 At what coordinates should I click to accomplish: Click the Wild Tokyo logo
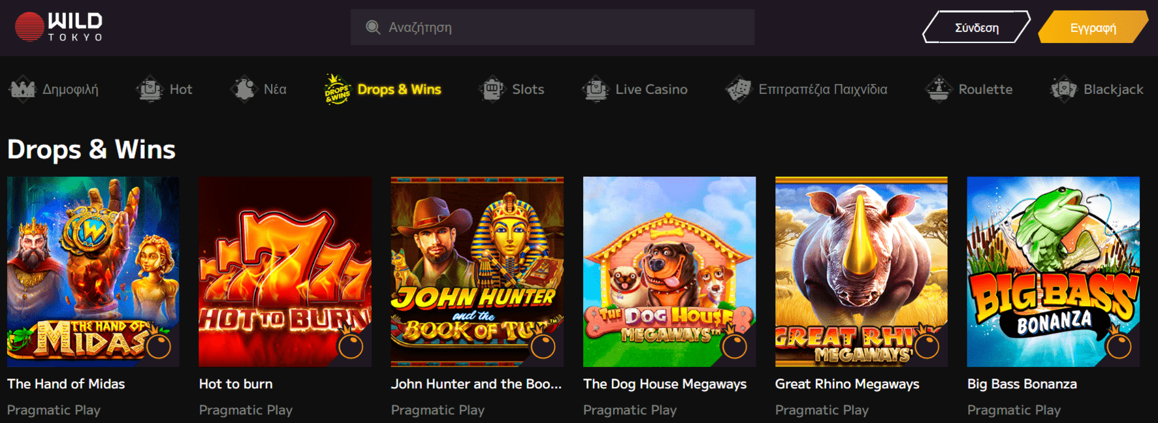[x=59, y=27]
